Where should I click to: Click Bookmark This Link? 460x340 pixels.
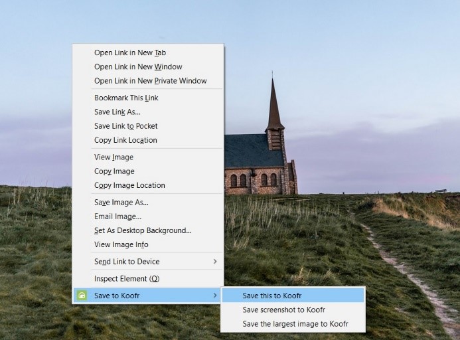(x=126, y=98)
